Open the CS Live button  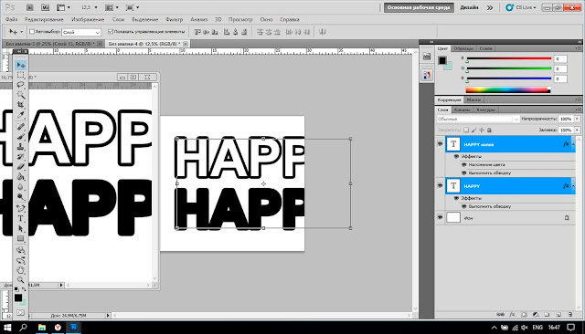[521, 7]
